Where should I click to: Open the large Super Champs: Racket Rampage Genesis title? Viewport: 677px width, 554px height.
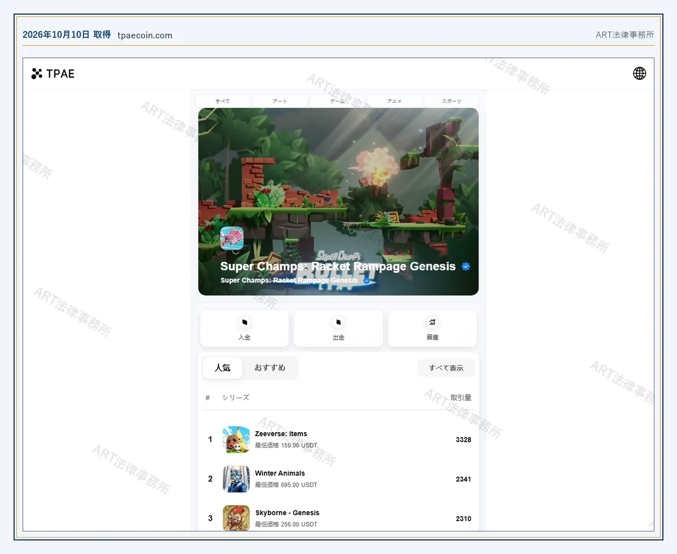pyautogui.click(x=338, y=266)
